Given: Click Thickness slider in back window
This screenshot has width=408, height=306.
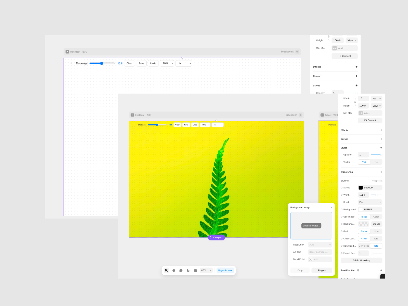Looking at the screenshot, I should tap(102, 63).
